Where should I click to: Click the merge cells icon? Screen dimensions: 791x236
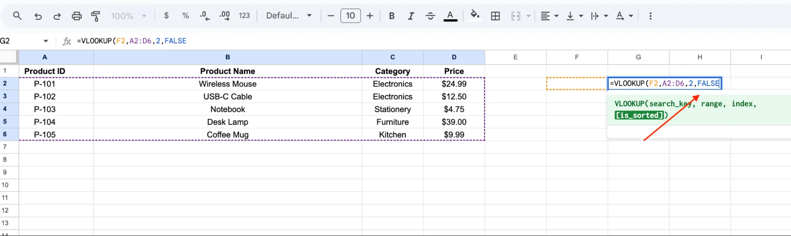516,16
